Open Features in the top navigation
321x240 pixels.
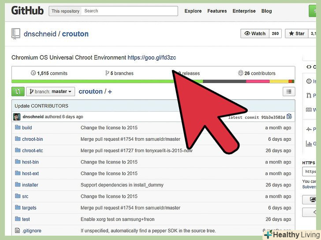click(x=217, y=11)
